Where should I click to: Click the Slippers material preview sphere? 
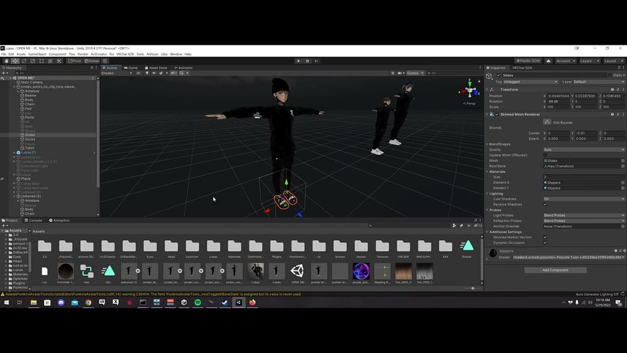coord(494,252)
